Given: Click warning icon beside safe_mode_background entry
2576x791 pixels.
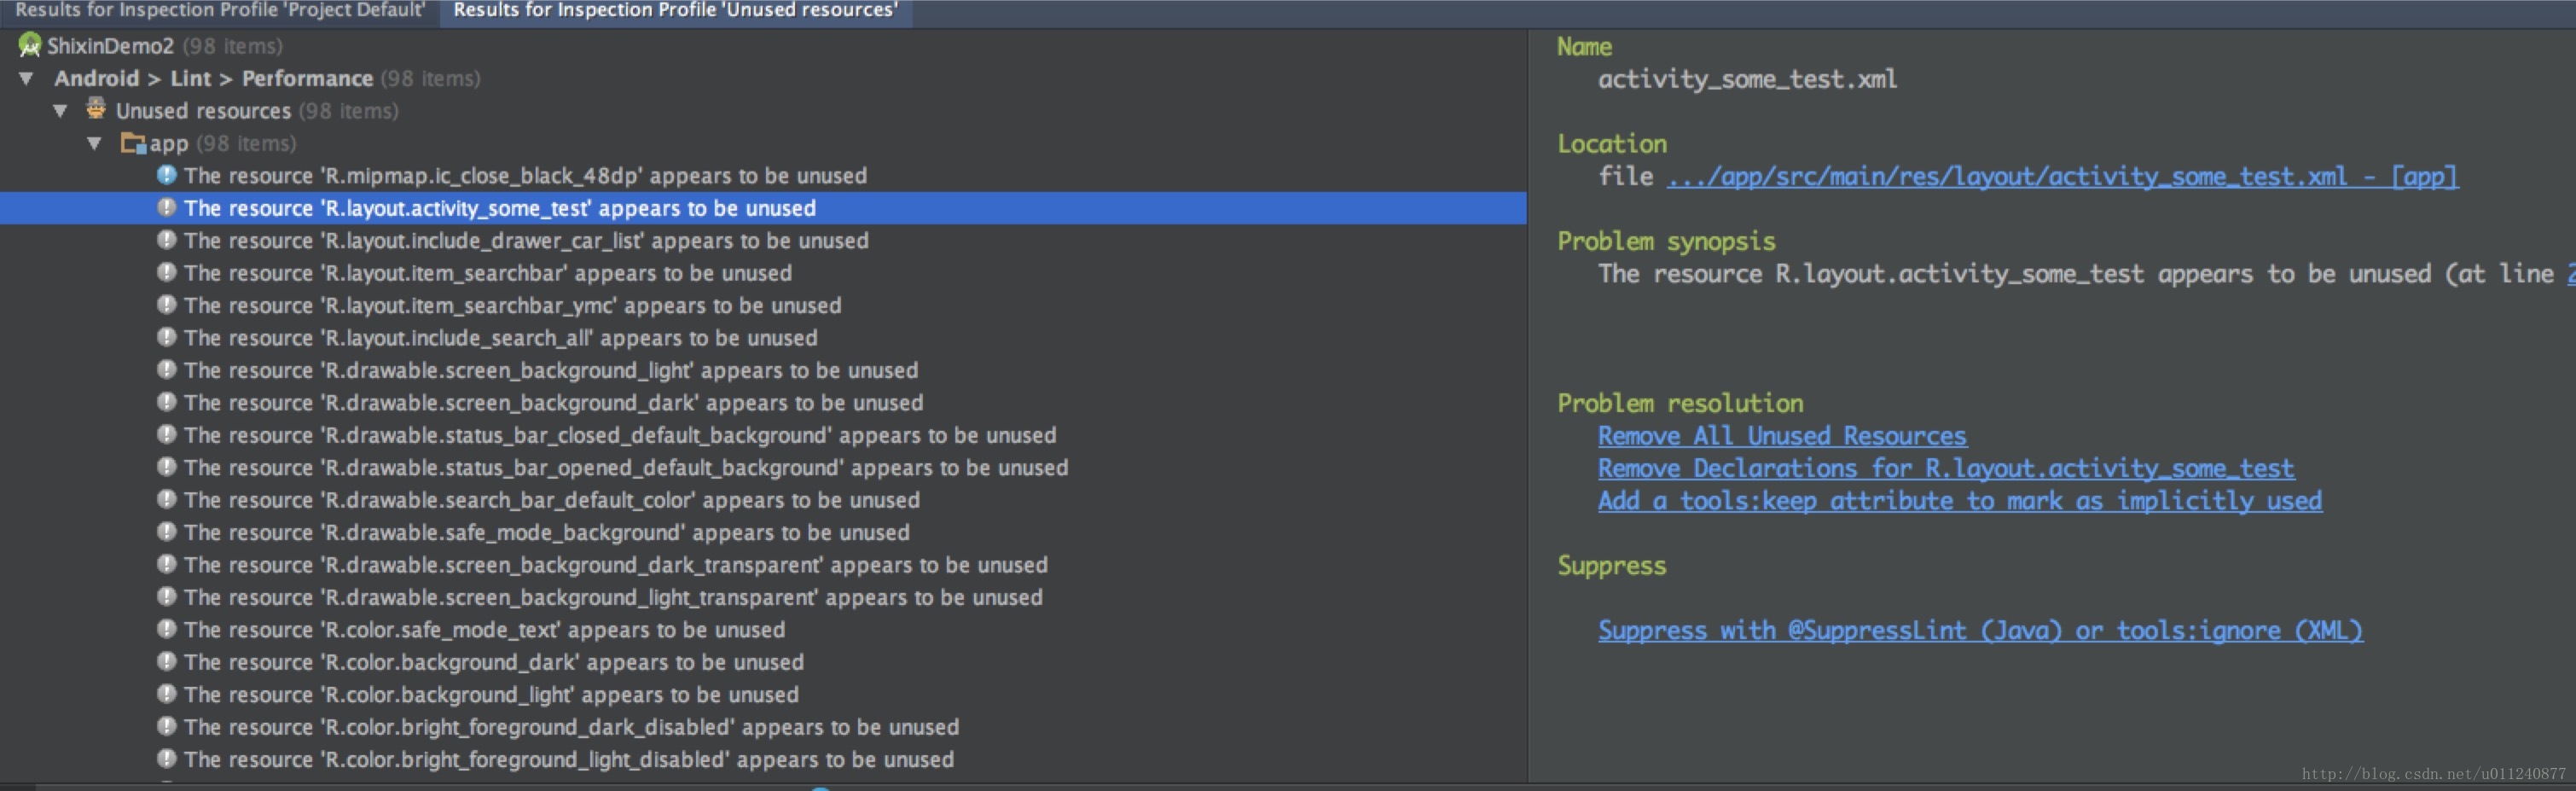Looking at the screenshot, I should (x=167, y=532).
